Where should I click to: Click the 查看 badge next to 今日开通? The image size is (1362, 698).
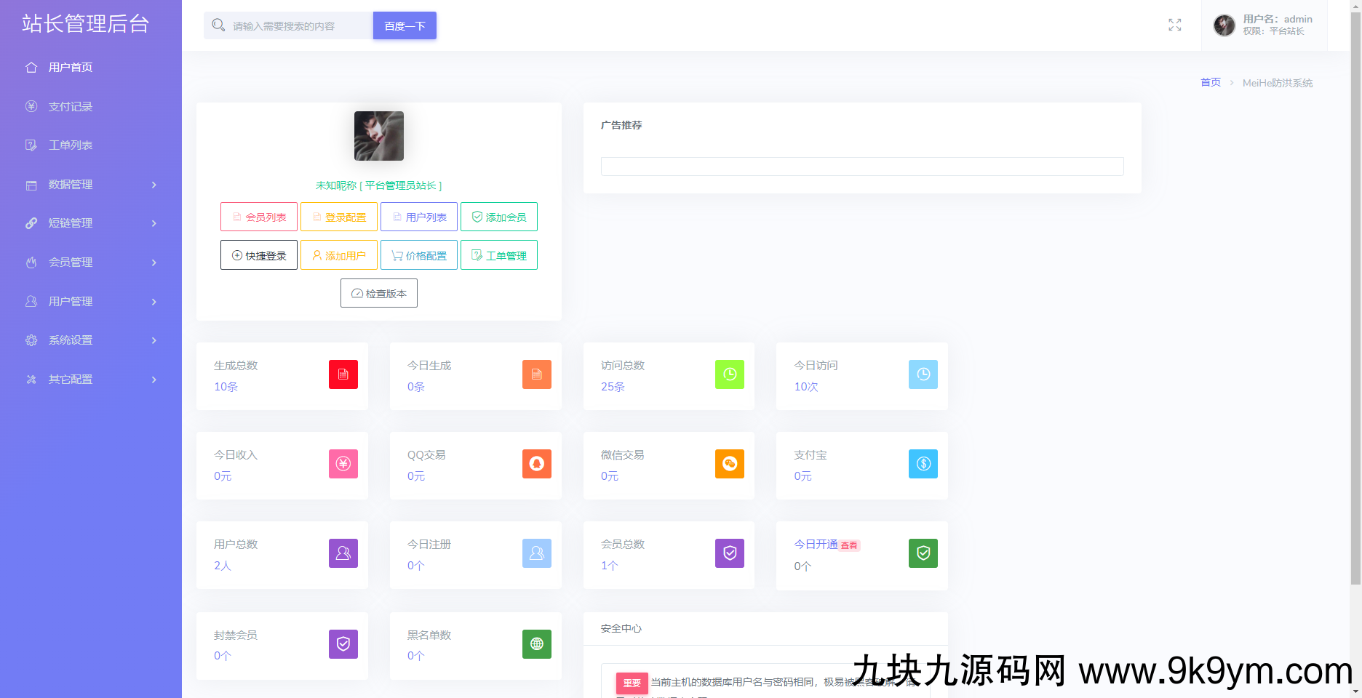848,545
